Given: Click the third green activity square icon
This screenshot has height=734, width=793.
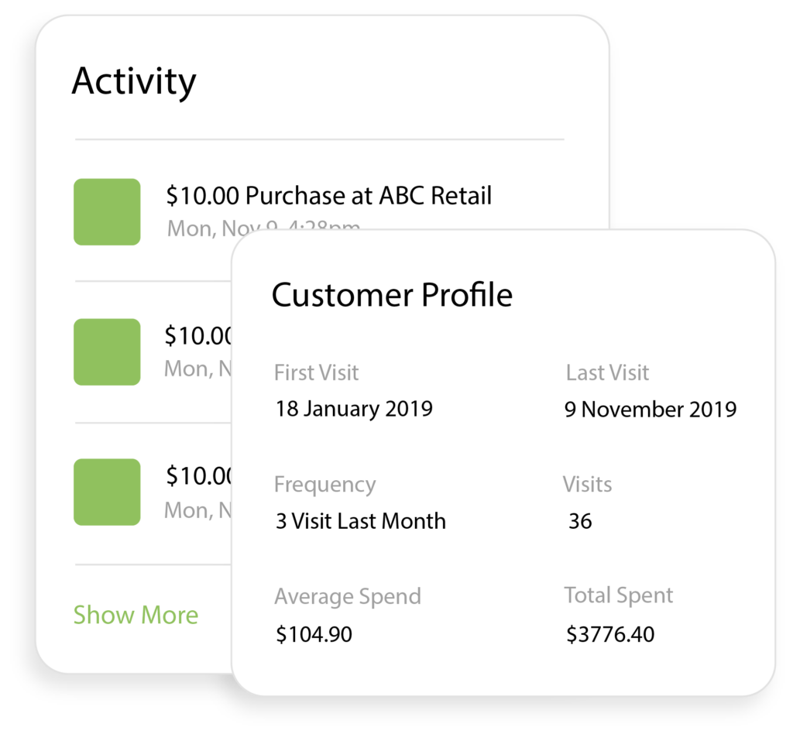Looking at the screenshot, I should [x=107, y=492].
